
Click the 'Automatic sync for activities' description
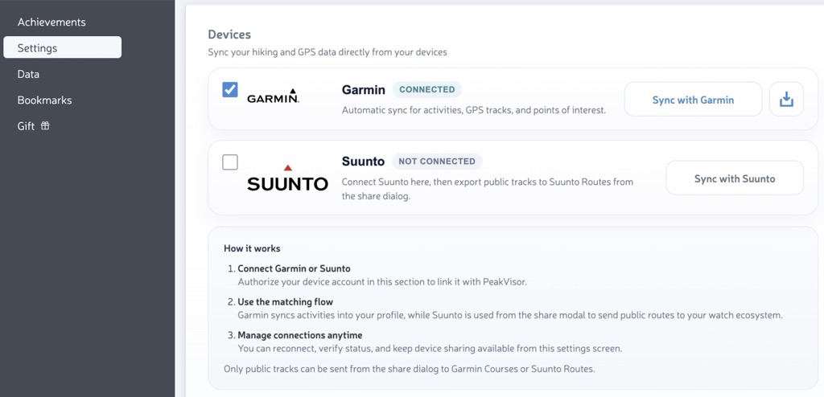(473, 110)
